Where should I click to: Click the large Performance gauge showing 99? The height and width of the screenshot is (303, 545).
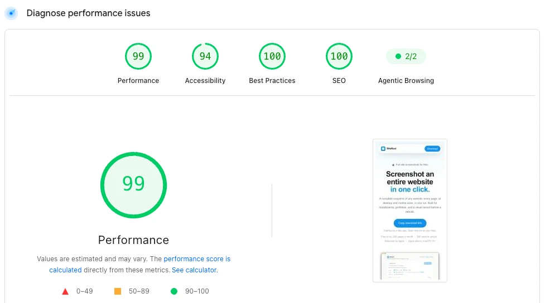133,185
